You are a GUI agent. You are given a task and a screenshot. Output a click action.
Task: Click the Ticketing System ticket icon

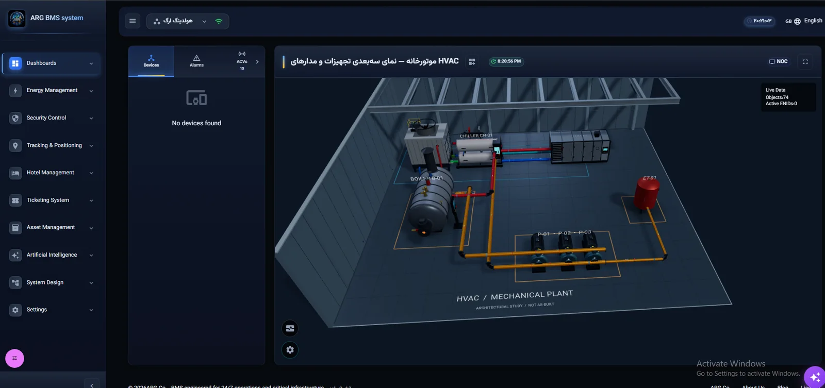pos(15,200)
